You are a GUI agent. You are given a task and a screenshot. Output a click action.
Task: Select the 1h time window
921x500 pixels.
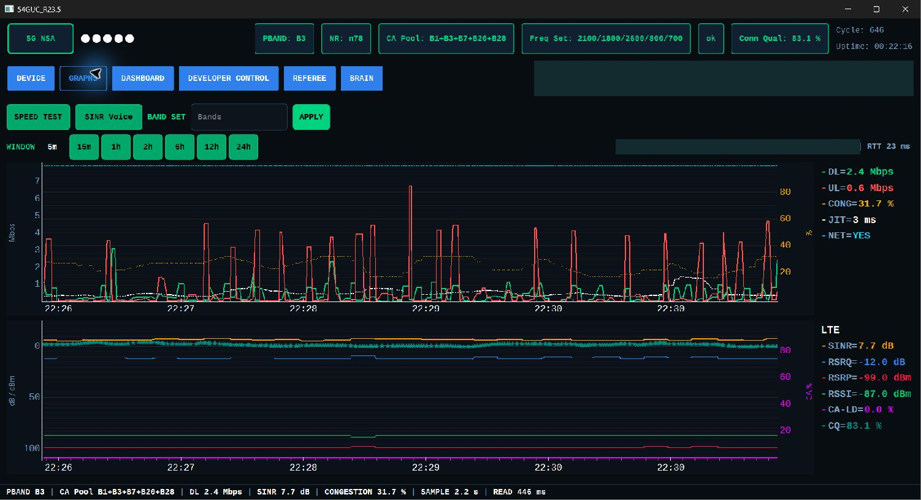pos(116,147)
